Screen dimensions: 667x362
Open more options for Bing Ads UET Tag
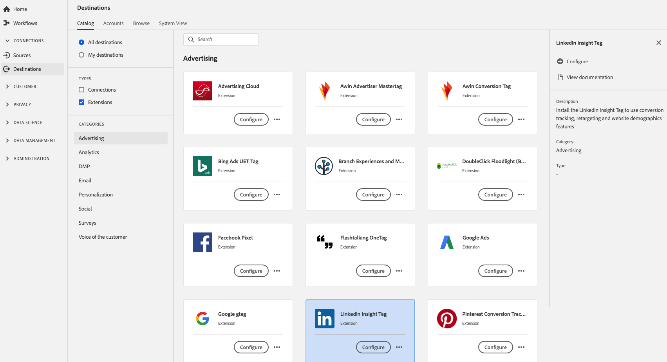[277, 195]
